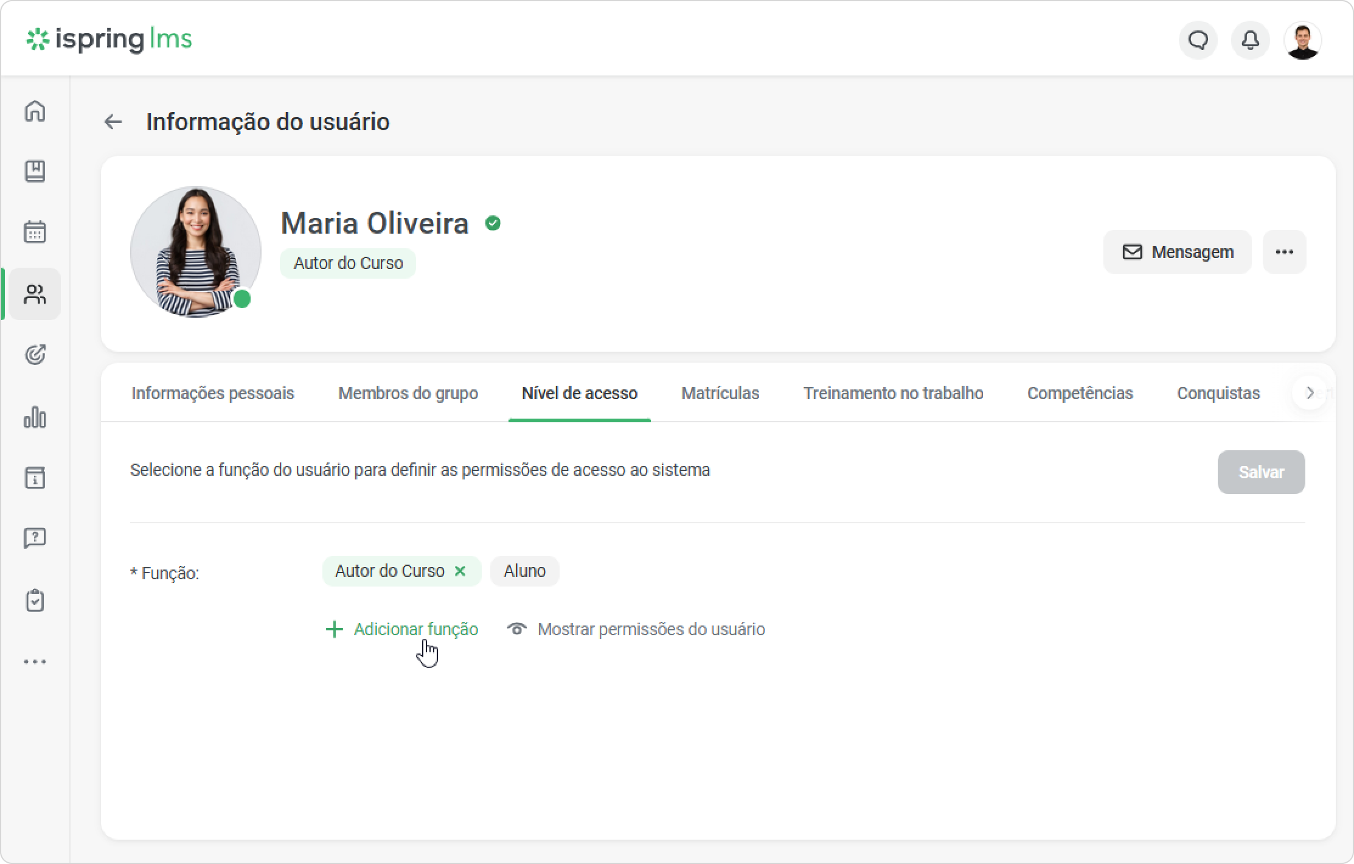The image size is (1354, 864).
Task: Switch to Matrículas tab
Action: click(x=720, y=393)
